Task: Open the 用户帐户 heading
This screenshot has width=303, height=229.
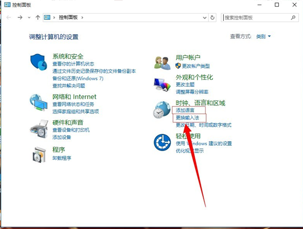Action: point(188,58)
